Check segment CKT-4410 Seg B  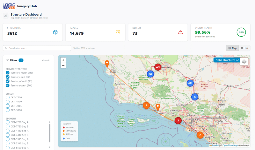pos(7,135)
